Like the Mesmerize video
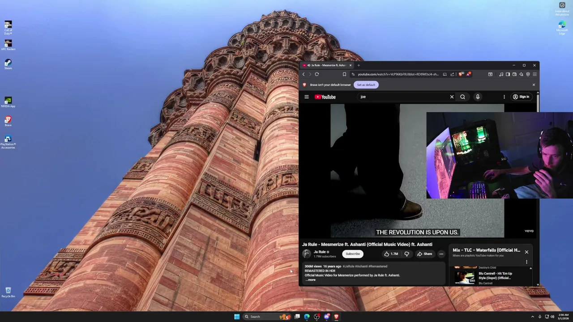 pos(391,254)
